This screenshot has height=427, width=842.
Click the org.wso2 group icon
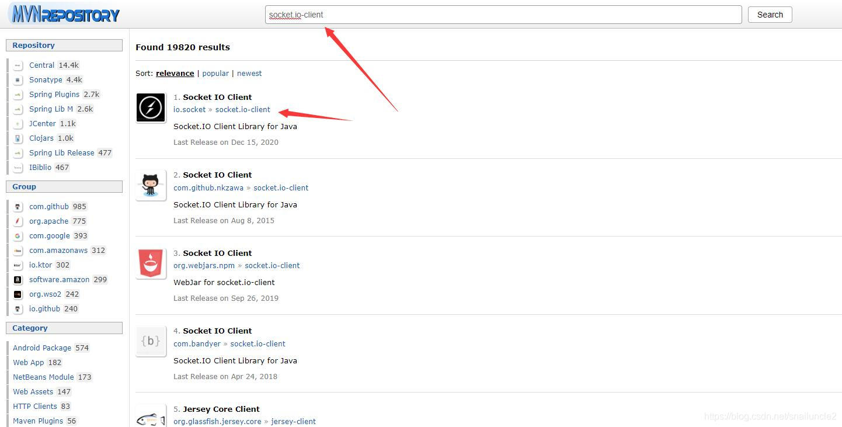18,294
